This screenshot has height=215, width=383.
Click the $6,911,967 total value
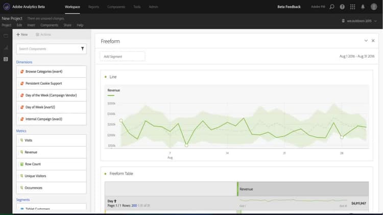(x=358, y=203)
